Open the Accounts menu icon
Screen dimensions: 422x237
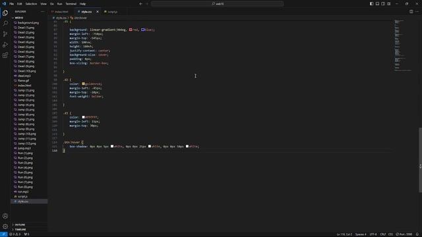(5, 216)
